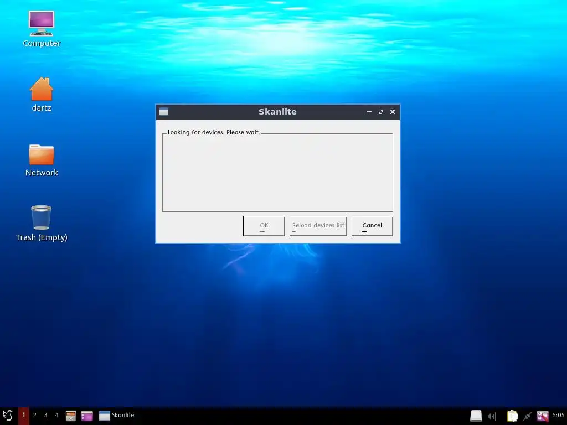
Task: Click the 'Looking for devices. Please wait.' label
Action: pyautogui.click(x=214, y=132)
